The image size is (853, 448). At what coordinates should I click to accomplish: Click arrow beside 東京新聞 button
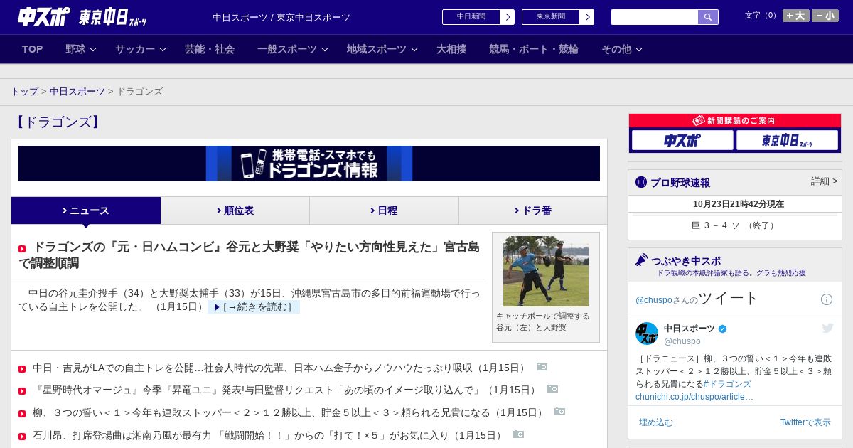587,17
